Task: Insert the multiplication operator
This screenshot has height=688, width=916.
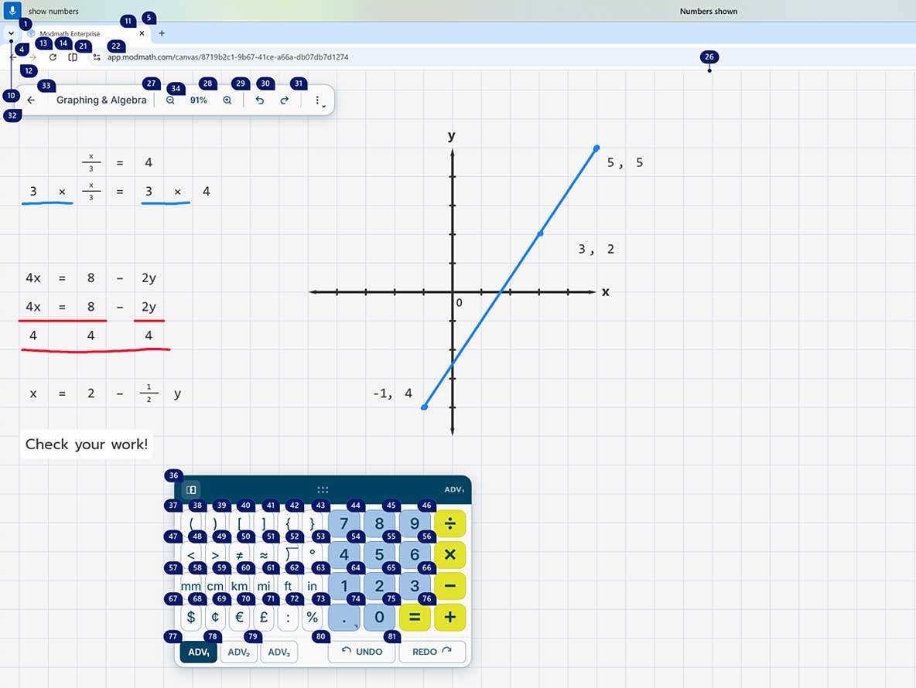Action: [x=449, y=554]
